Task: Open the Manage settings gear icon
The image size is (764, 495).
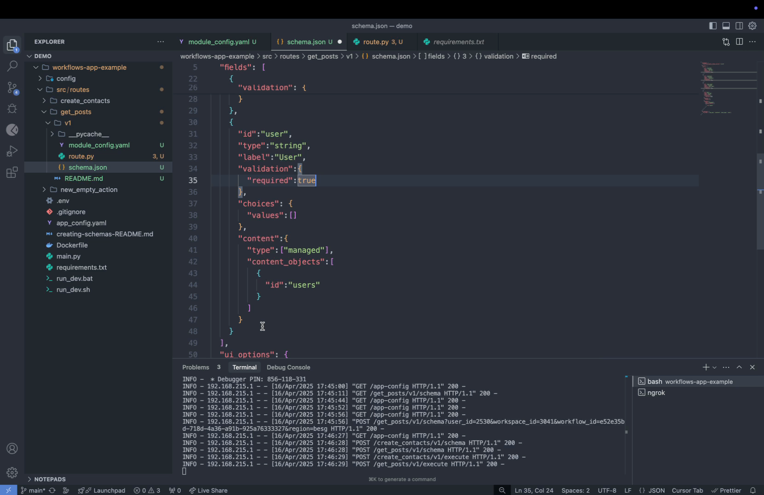Action: [12, 472]
